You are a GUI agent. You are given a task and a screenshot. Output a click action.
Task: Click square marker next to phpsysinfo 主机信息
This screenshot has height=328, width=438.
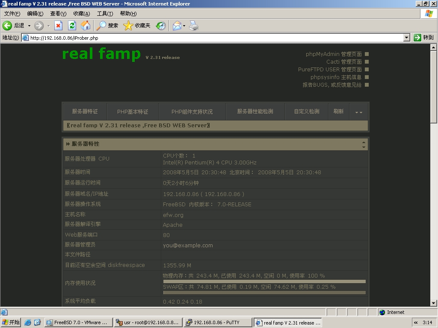[367, 77]
